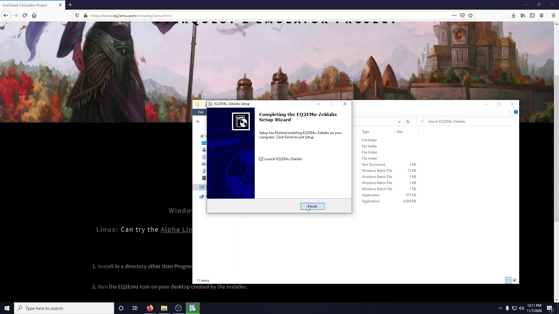Image resolution: width=559 pixels, height=314 pixels.
Task: Open clock showing 12:11 PM
Action: click(x=534, y=308)
